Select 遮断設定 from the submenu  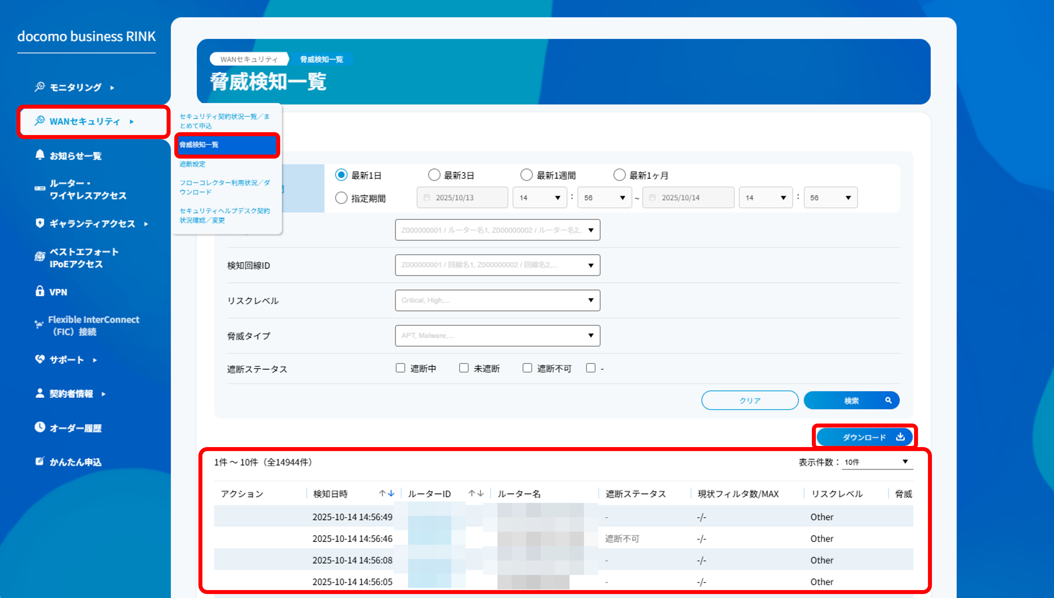click(193, 164)
